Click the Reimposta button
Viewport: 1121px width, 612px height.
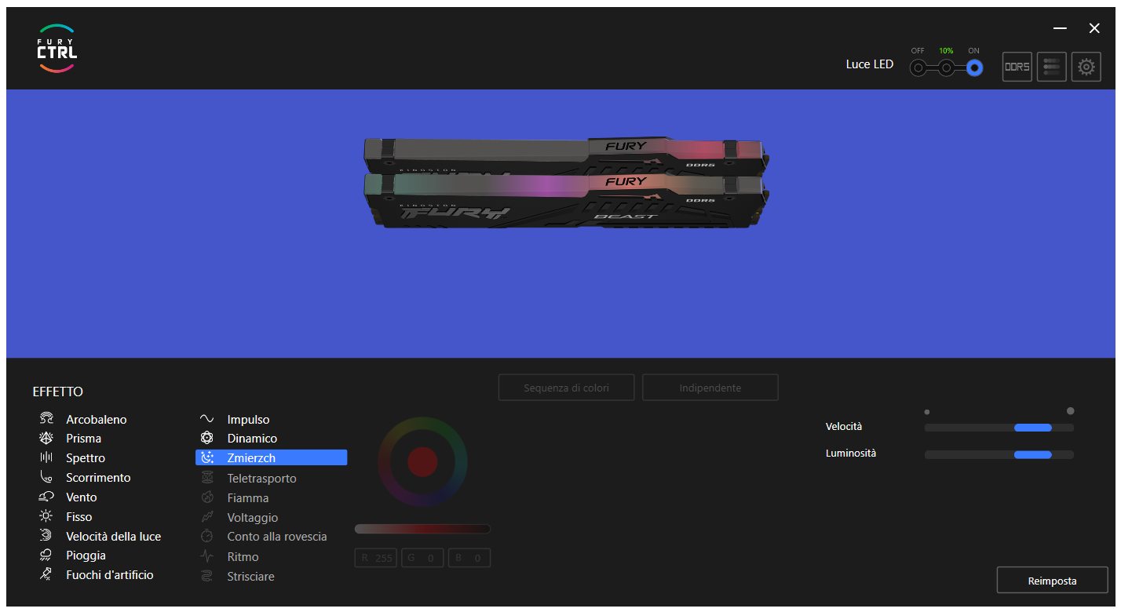point(1052,581)
